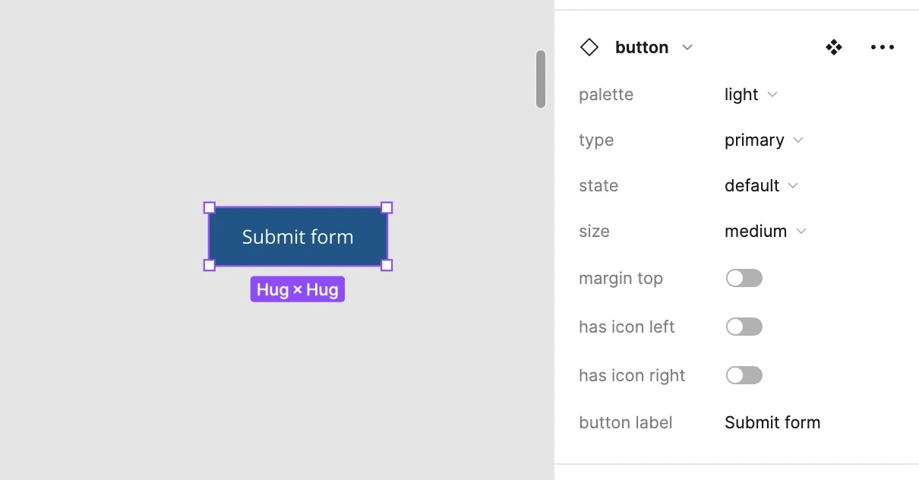Click the Submit form button label value field

(x=772, y=422)
